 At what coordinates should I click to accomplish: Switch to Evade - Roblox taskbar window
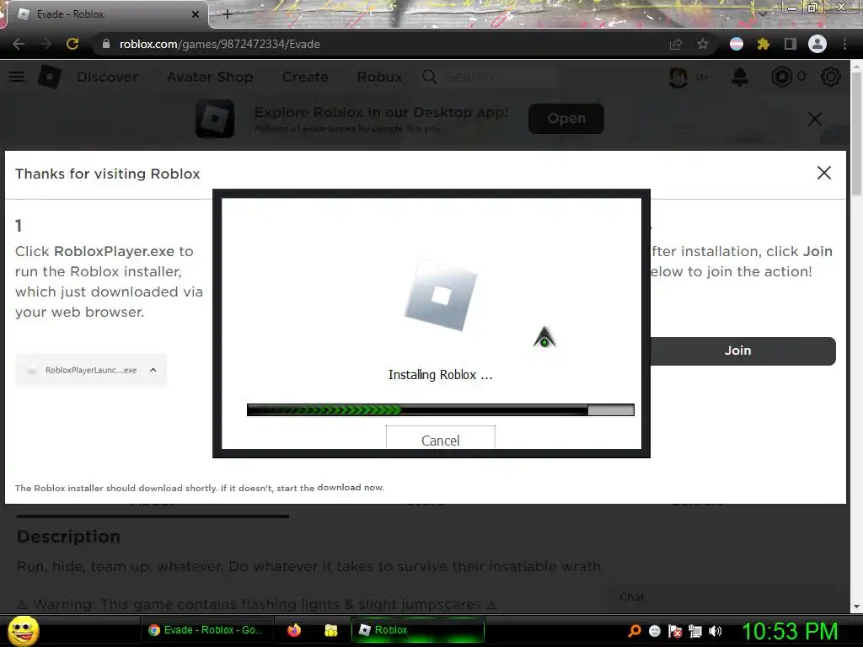pos(208,630)
